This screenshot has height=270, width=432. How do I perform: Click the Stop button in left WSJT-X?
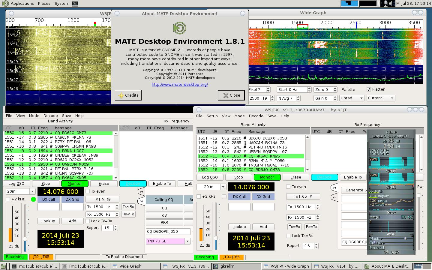[46, 184]
